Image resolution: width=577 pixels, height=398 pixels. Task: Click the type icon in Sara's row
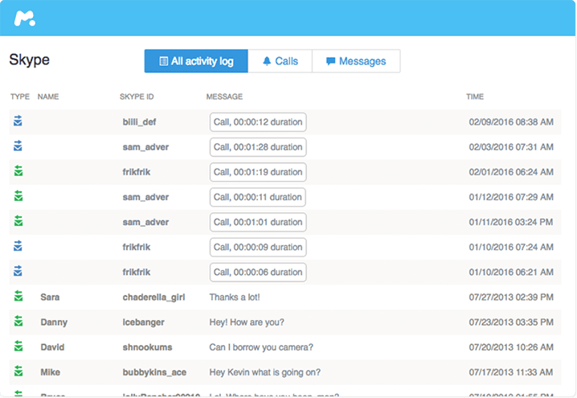click(x=18, y=296)
